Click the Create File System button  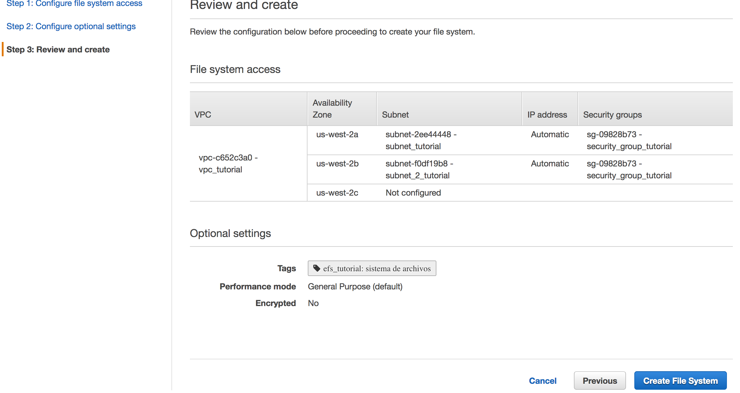(680, 380)
